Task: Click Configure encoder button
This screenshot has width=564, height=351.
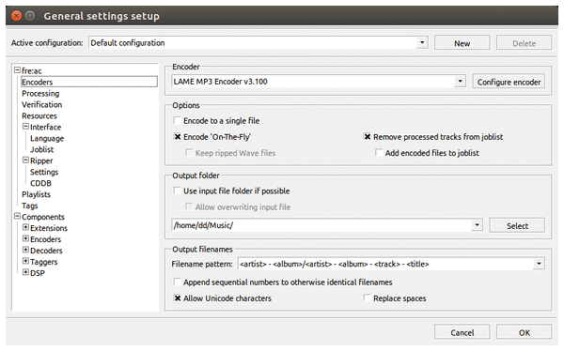Action: [x=509, y=82]
